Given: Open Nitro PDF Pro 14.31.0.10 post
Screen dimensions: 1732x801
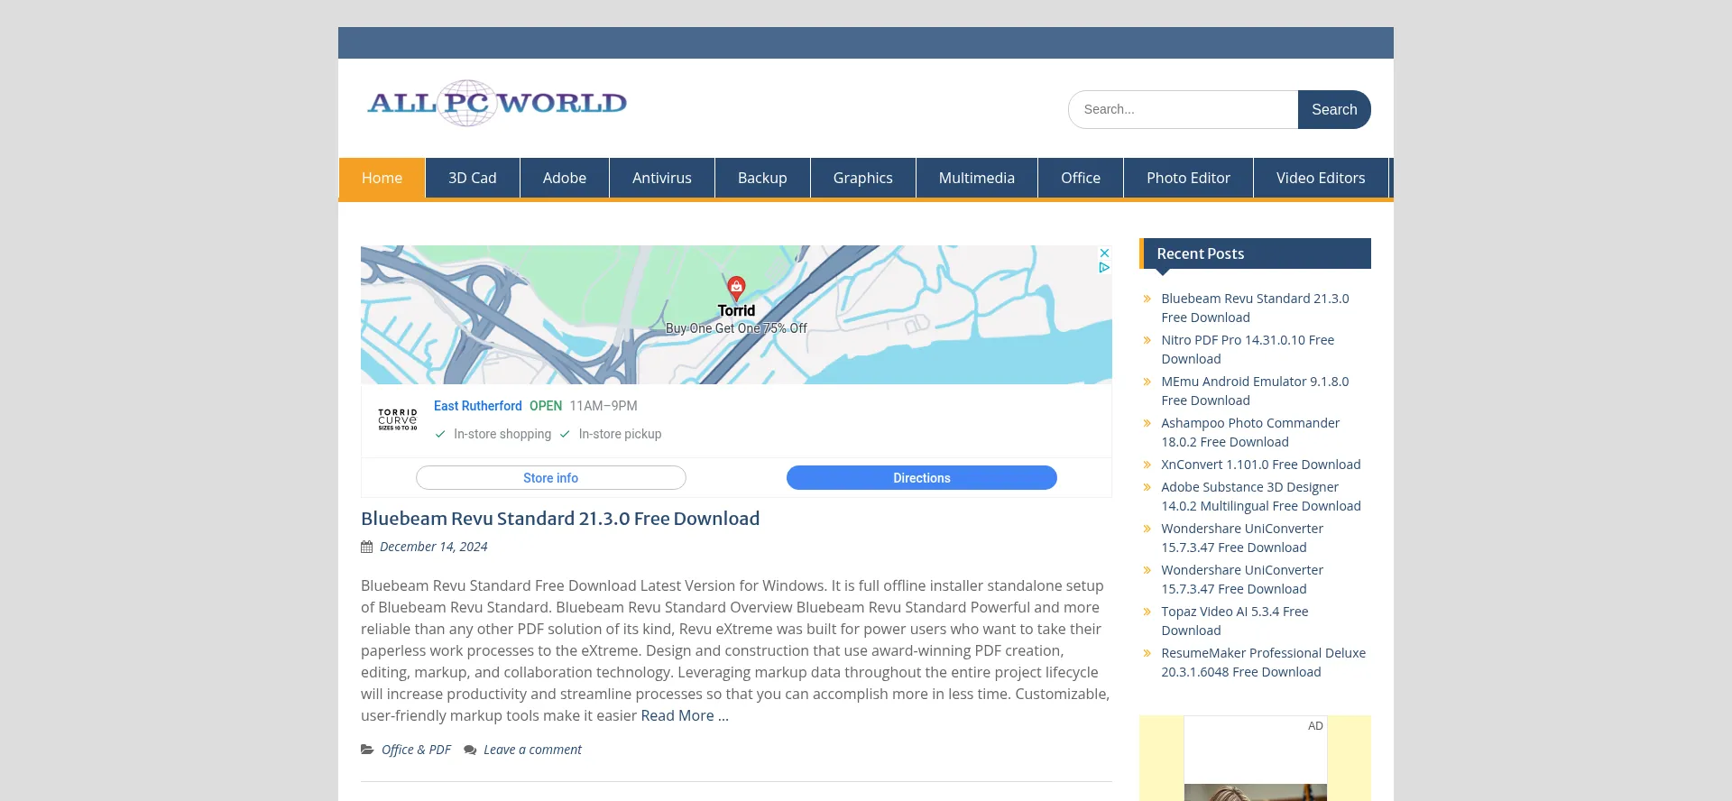Looking at the screenshot, I should [x=1248, y=349].
